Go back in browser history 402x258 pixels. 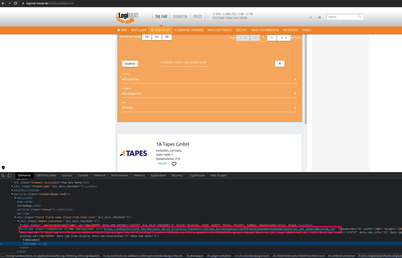coord(3,3)
